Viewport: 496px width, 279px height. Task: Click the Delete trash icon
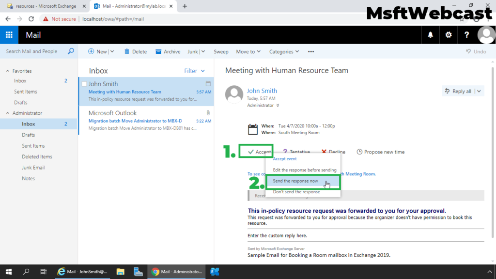coord(127,51)
